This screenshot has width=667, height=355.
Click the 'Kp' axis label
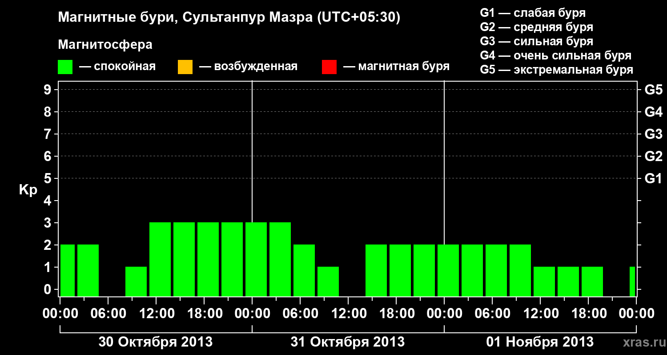pyautogui.click(x=28, y=189)
